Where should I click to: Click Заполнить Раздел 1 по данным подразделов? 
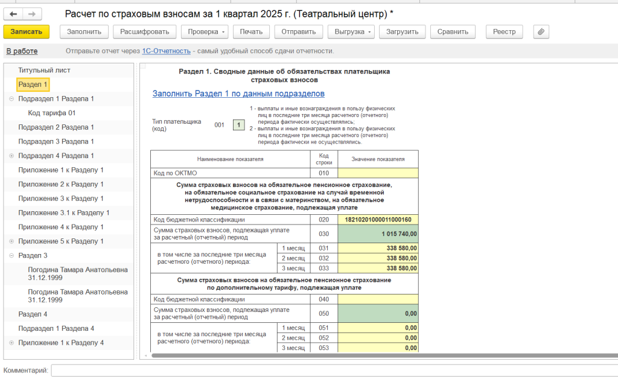pos(238,94)
